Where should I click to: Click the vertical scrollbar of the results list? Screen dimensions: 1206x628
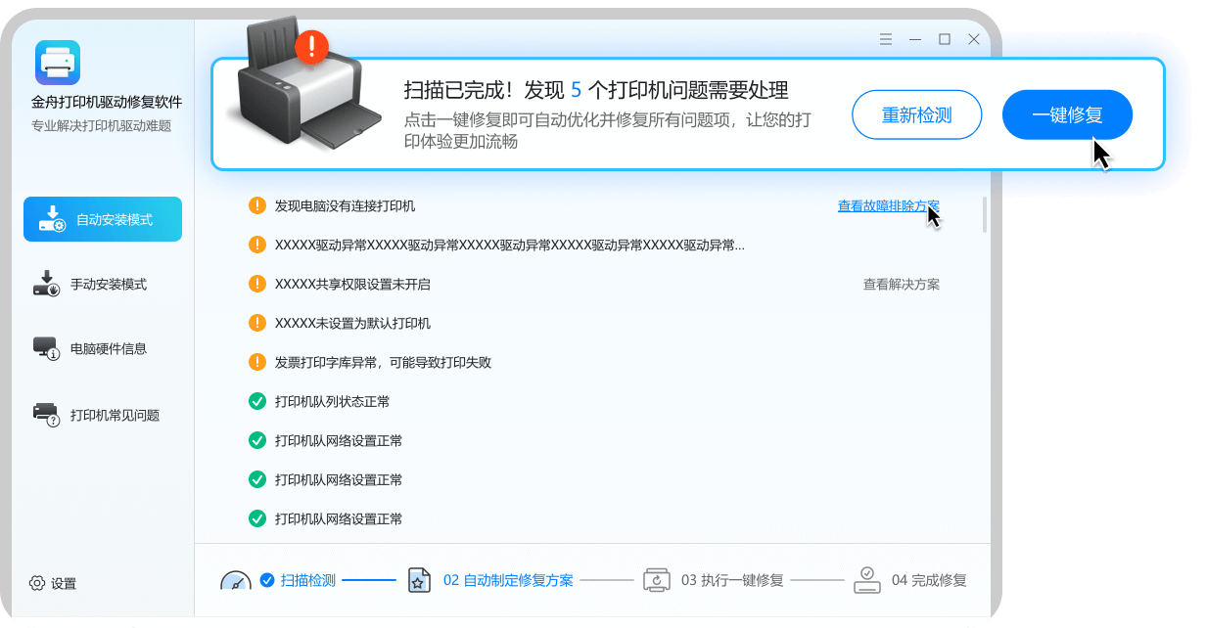[984, 215]
